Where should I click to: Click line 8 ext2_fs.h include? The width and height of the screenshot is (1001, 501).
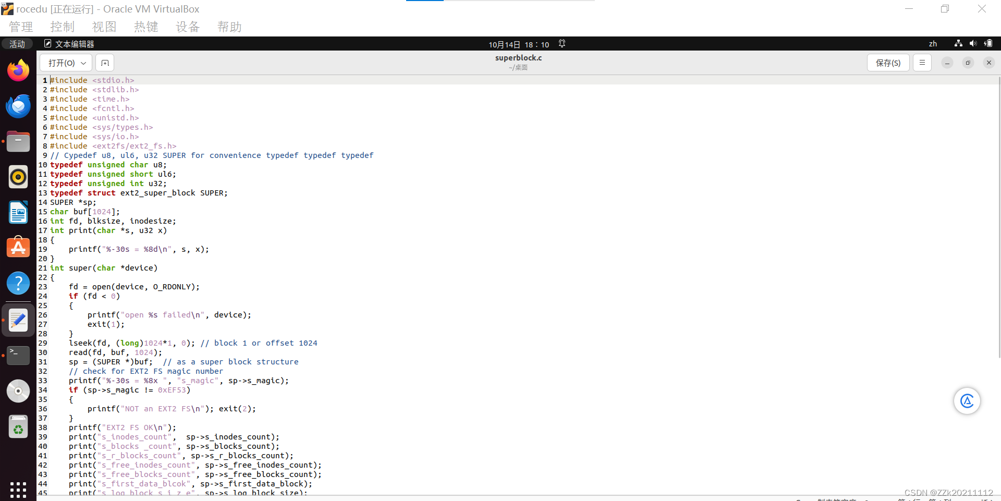point(113,146)
